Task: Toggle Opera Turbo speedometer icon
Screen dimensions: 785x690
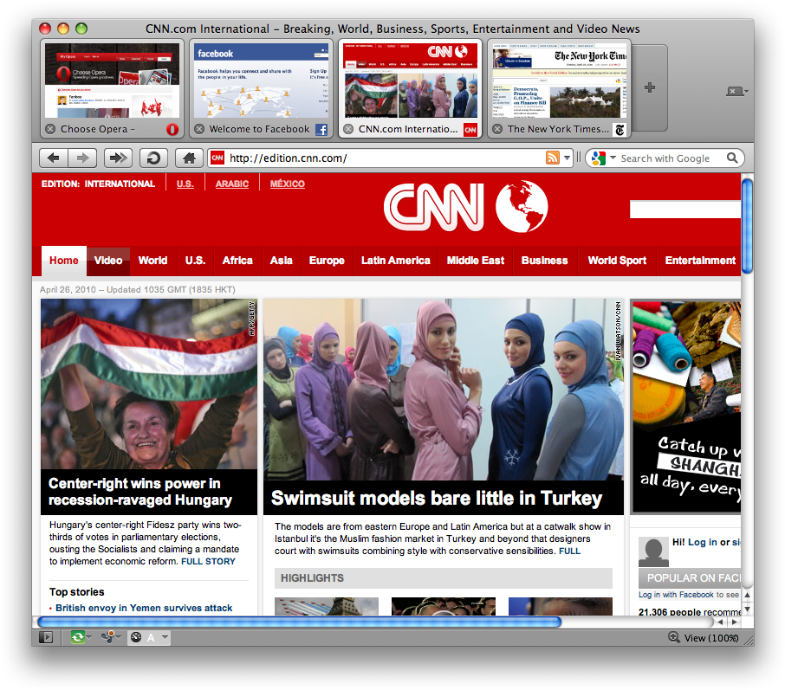Action: point(136,637)
